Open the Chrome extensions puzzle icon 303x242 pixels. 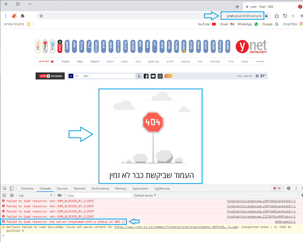23,16
